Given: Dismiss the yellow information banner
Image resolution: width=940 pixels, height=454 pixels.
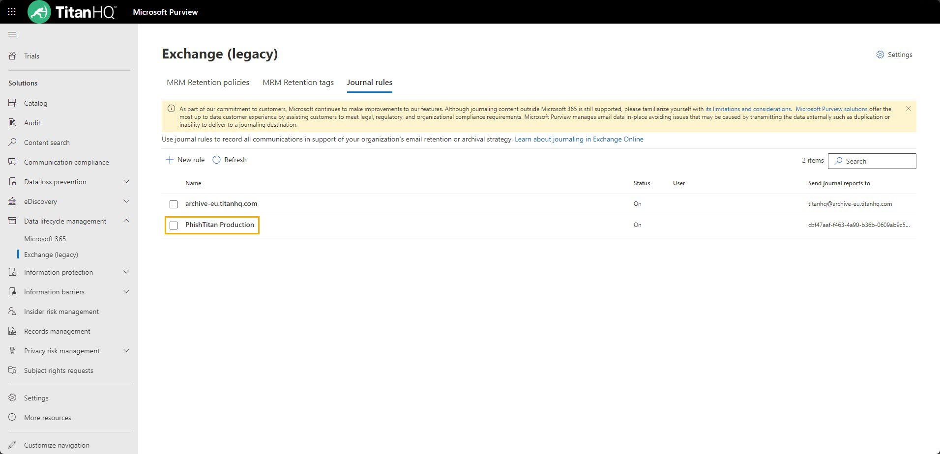Looking at the screenshot, I should pos(909,109).
